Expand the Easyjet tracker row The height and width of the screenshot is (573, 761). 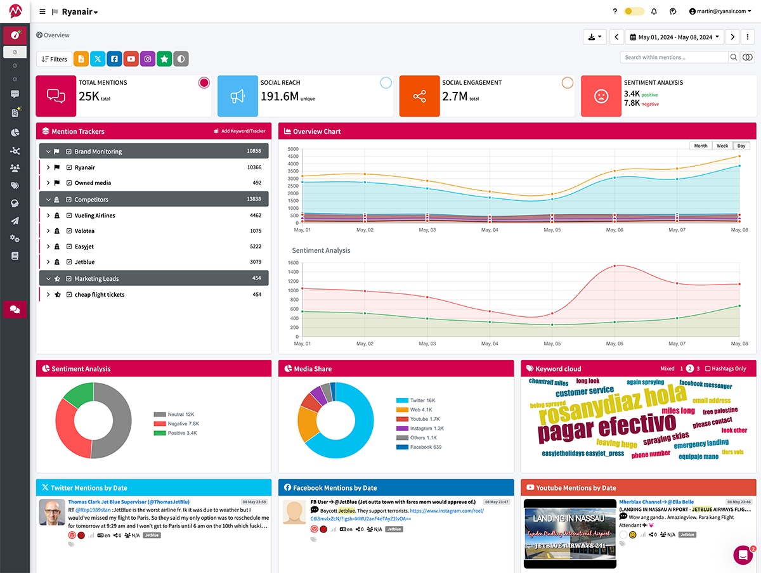[48, 247]
